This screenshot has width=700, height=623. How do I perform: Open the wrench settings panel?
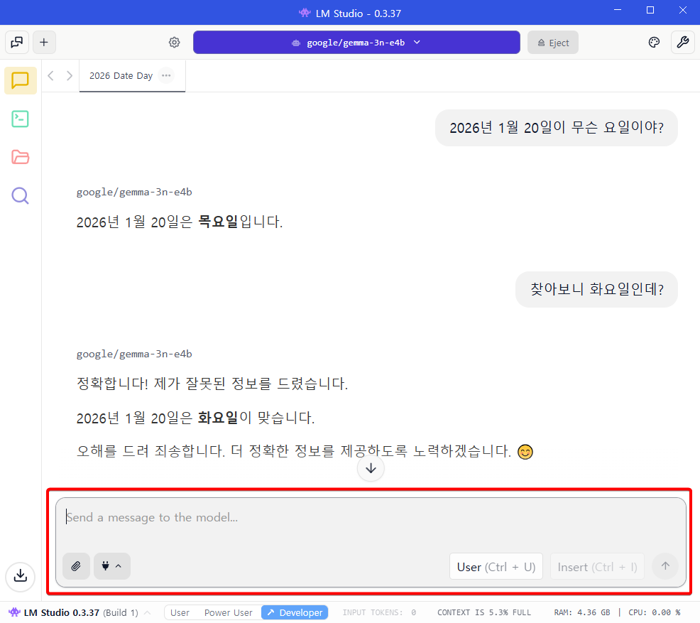click(683, 43)
